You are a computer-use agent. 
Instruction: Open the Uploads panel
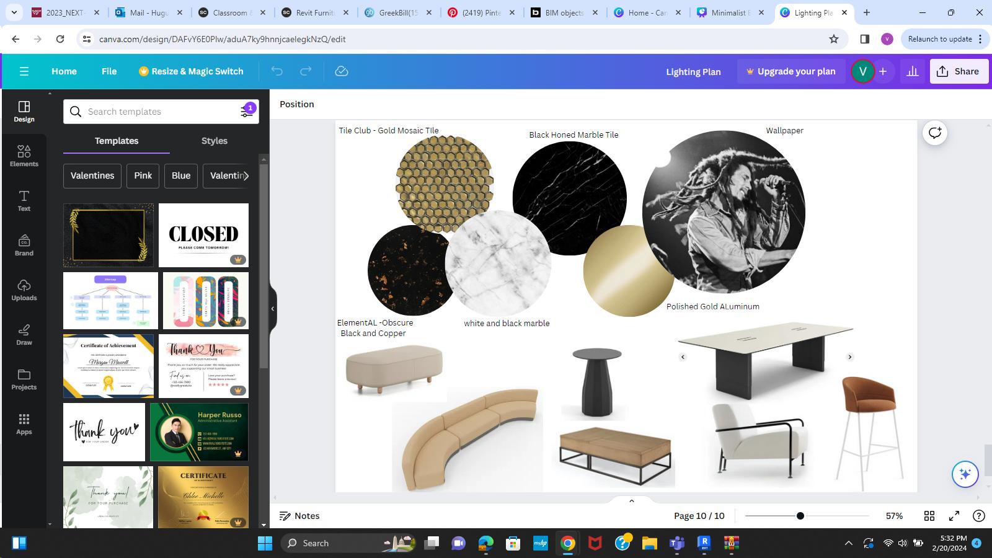point(24,290)
